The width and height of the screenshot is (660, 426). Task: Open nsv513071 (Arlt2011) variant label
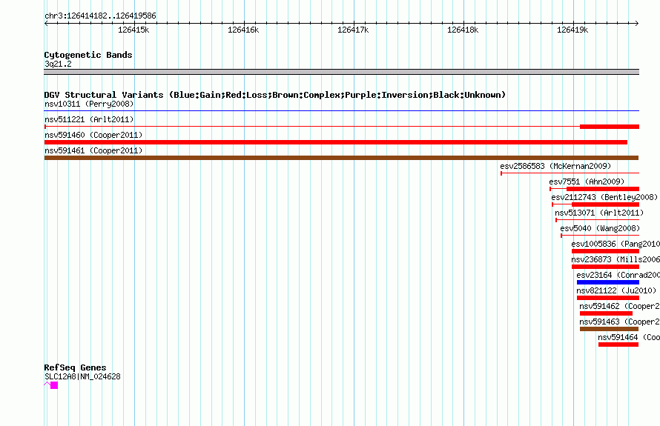click(599, 213)
